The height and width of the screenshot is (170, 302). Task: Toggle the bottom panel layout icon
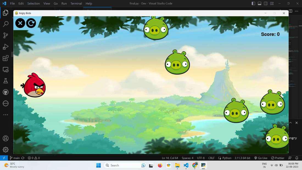point(259,4)
